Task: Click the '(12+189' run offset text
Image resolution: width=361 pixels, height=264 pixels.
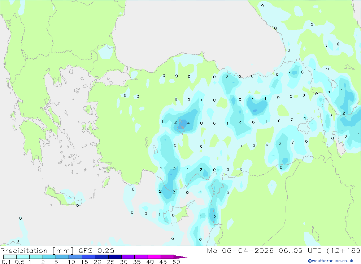Action: click(x=344, y=250)
